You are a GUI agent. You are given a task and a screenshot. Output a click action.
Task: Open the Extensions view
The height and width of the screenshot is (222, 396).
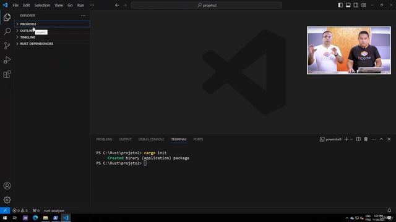7,74
